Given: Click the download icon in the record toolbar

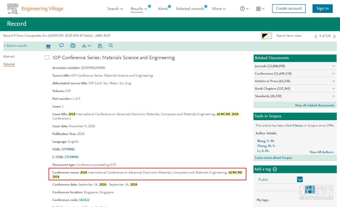Looking at the screenshot, I should (84, 46).
